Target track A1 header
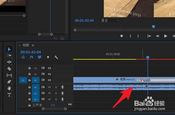Image resolution: width=175 pixels, height=115 pixels. (x=36, y=87)
